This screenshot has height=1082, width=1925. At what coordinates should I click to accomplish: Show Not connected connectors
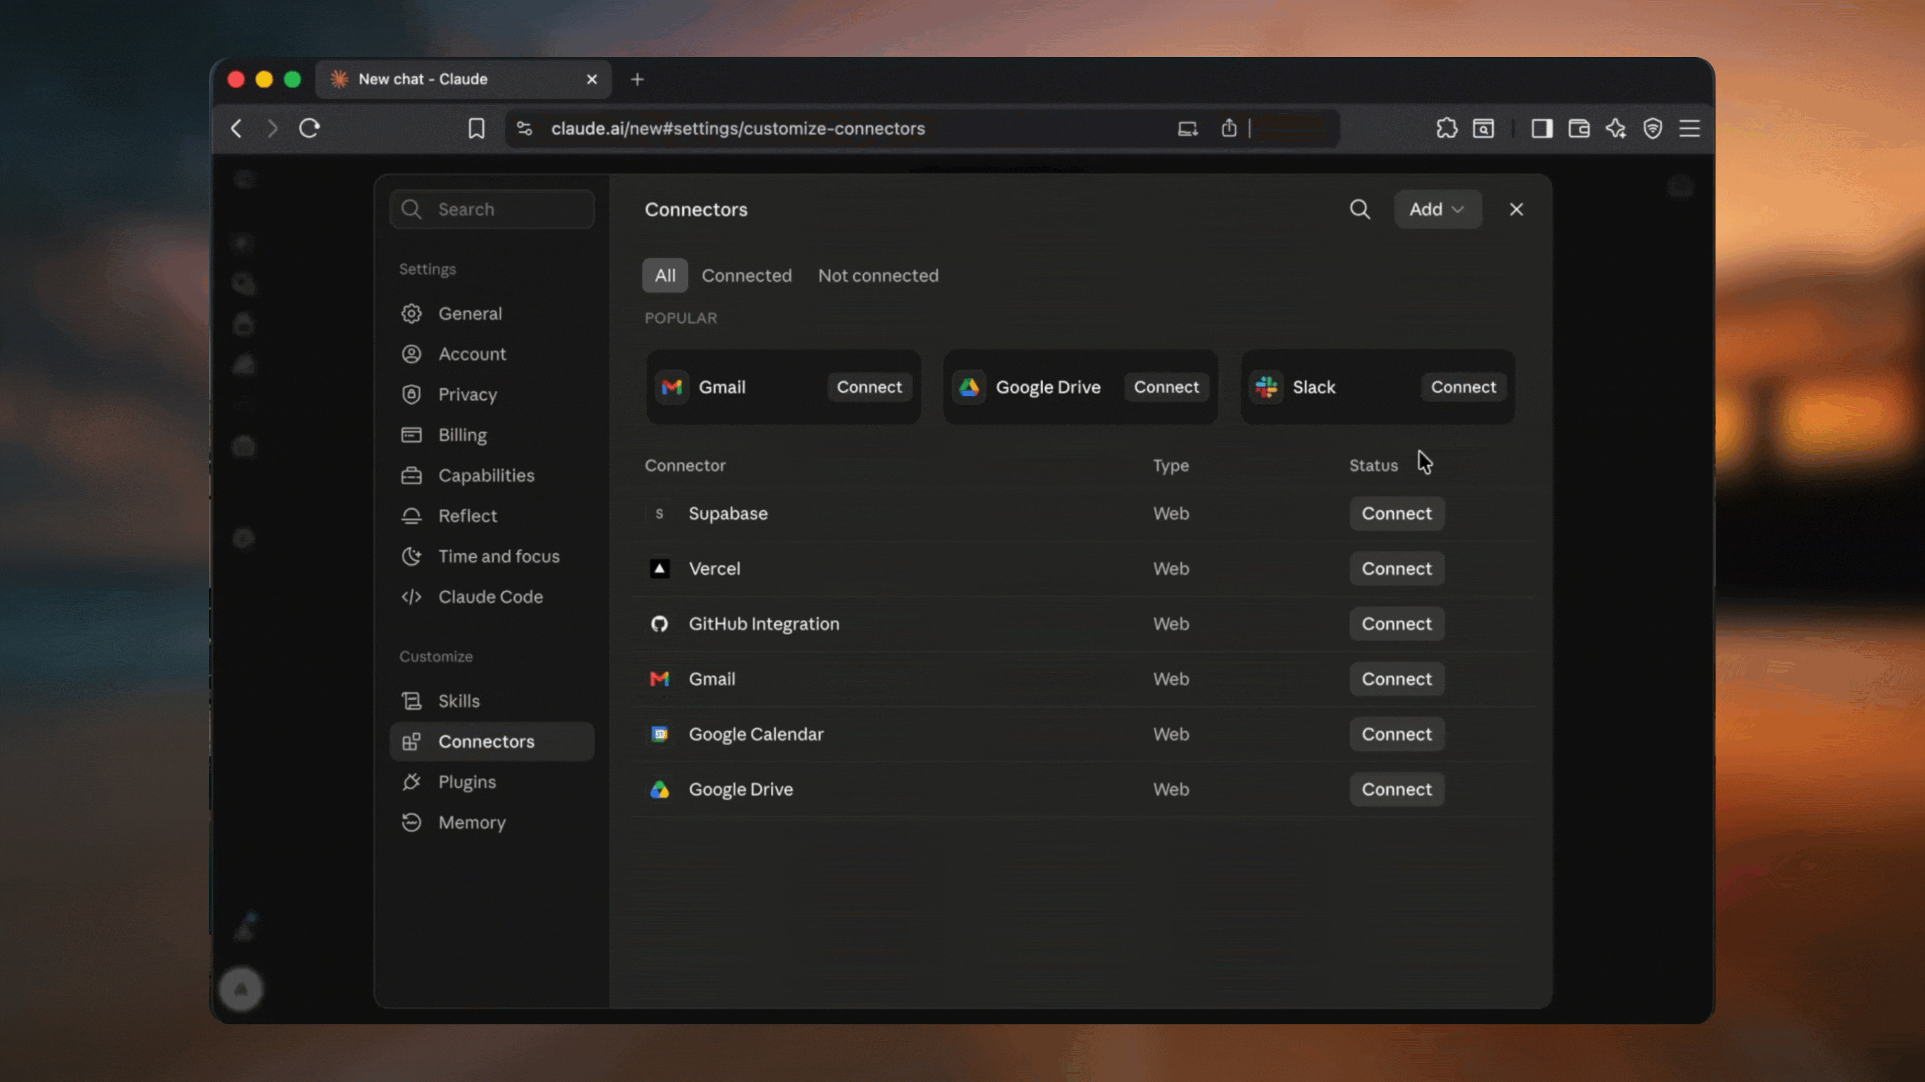[878, 276]
